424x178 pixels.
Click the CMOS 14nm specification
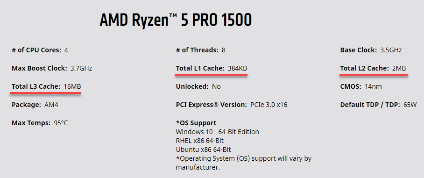(361, 86)
